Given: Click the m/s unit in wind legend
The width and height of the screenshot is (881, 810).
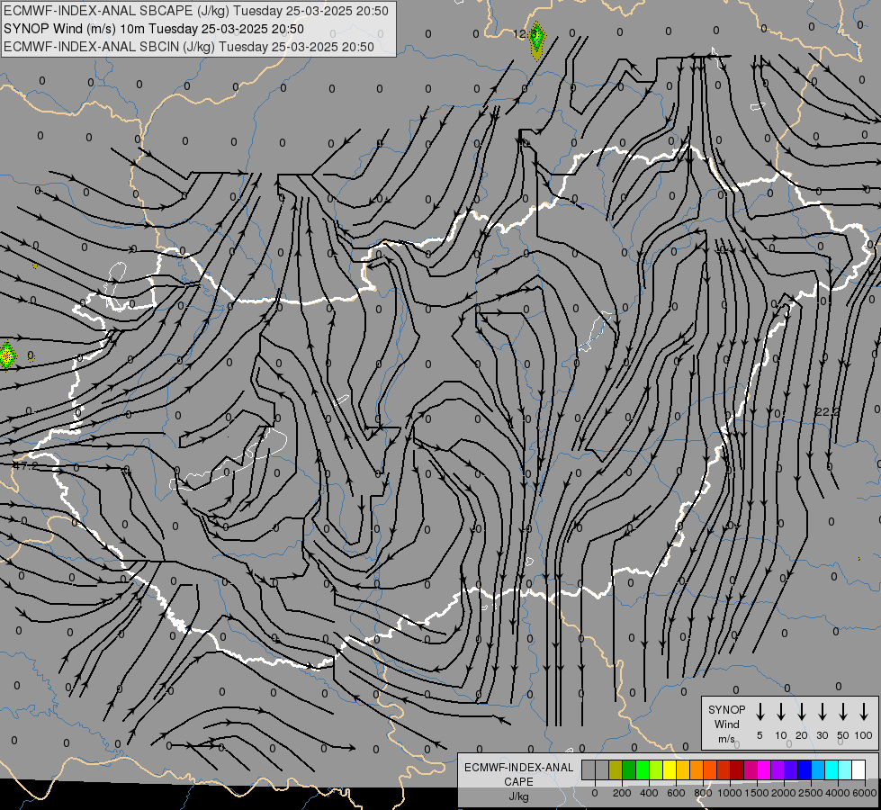Looking at the screenshot, I should click(x=726, y=739).
